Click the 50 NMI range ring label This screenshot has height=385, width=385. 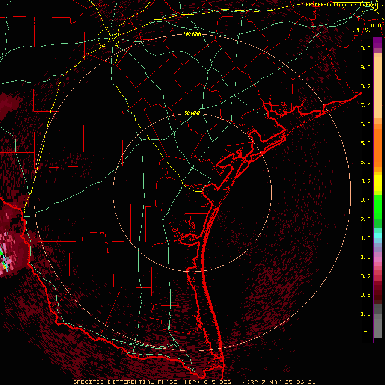coord(192,113)
